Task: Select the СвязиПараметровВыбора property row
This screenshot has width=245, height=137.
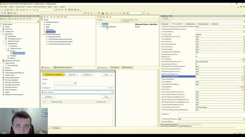Action: tap(178, 76)
